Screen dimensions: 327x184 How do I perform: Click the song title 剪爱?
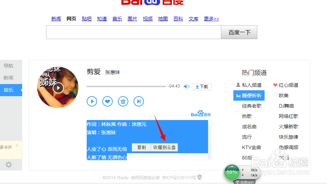[94, 72]
